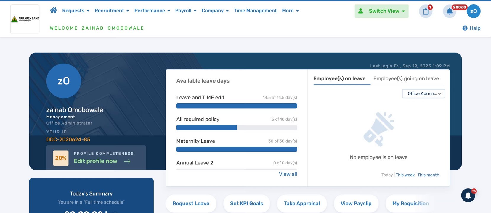Click the Office Administrator job title
Screen dimensions: 491x213
point(69,123)
